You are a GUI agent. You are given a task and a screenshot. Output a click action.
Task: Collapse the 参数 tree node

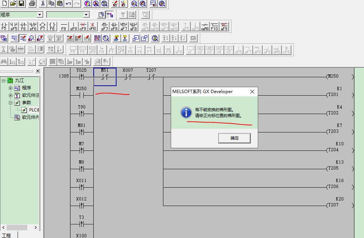(x=11, y=103)
